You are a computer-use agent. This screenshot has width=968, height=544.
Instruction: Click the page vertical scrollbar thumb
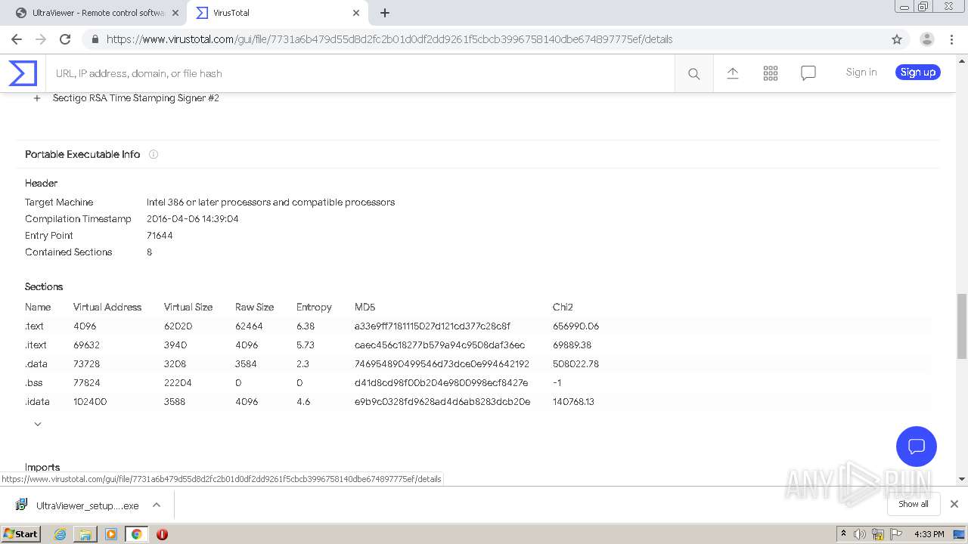(x=962, y=326)
